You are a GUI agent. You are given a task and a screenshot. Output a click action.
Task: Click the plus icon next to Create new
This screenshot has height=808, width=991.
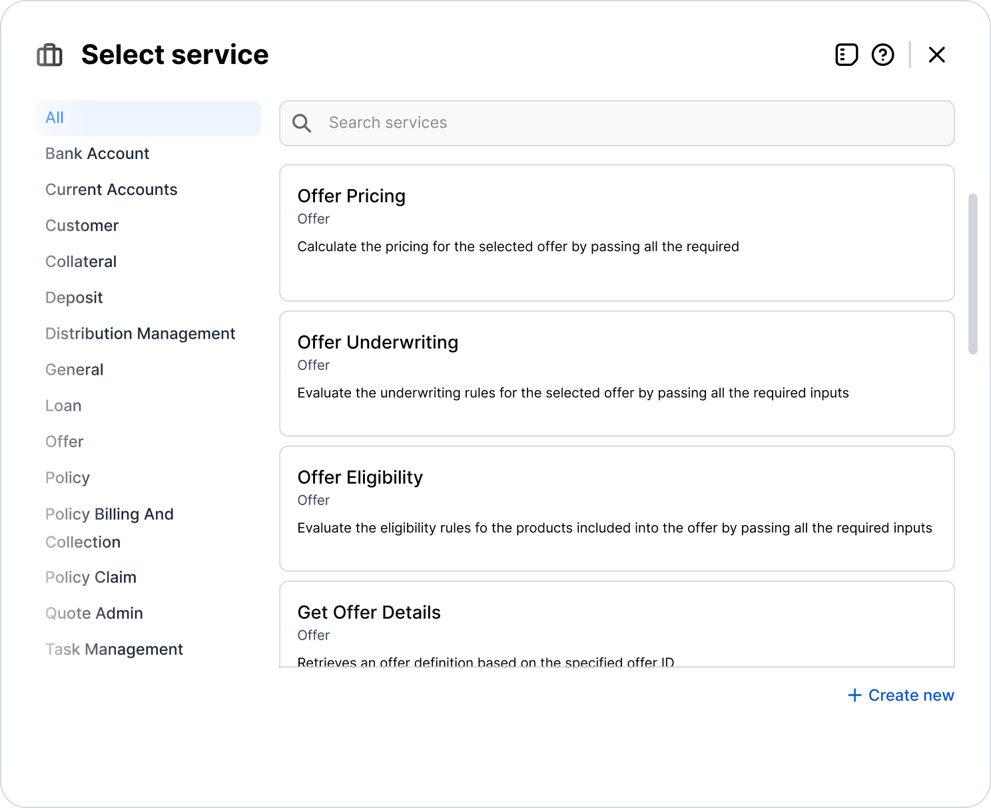pos(854,696)
